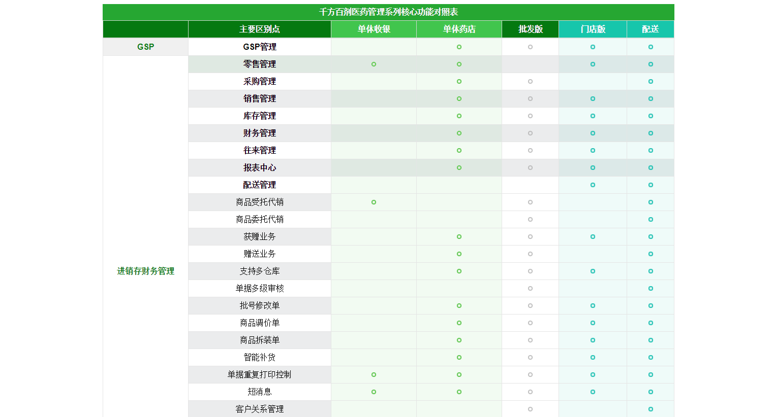
Task: Click the 批发版 circle in GSP管理 row
Action: click(x=530, y=47)
